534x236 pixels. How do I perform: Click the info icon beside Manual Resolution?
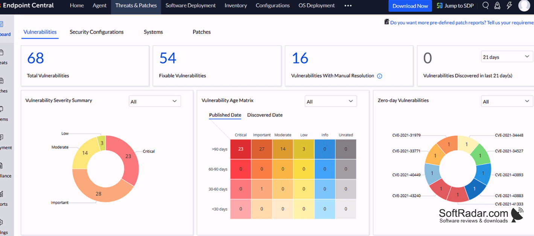[379, 76]
